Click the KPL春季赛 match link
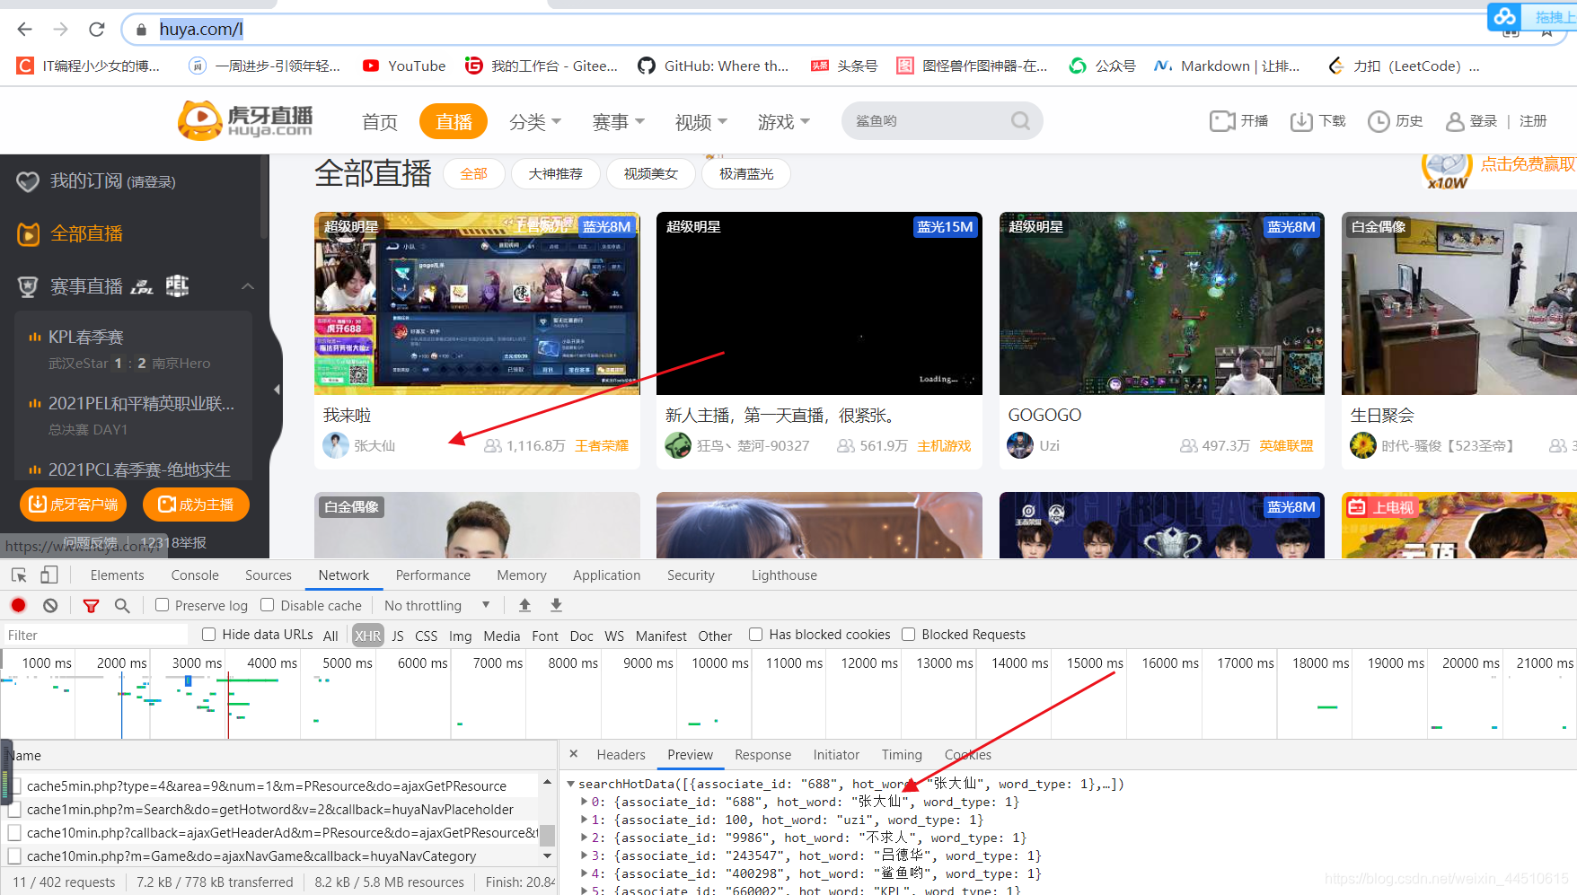1577x895 pixels. point(86,337)
